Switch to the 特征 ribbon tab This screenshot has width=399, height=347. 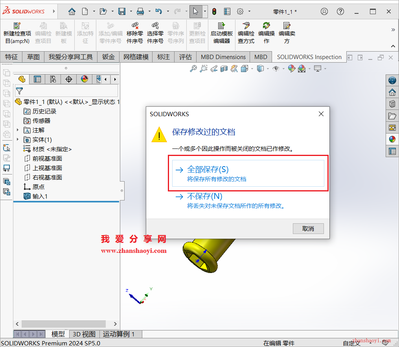(11, 57)
